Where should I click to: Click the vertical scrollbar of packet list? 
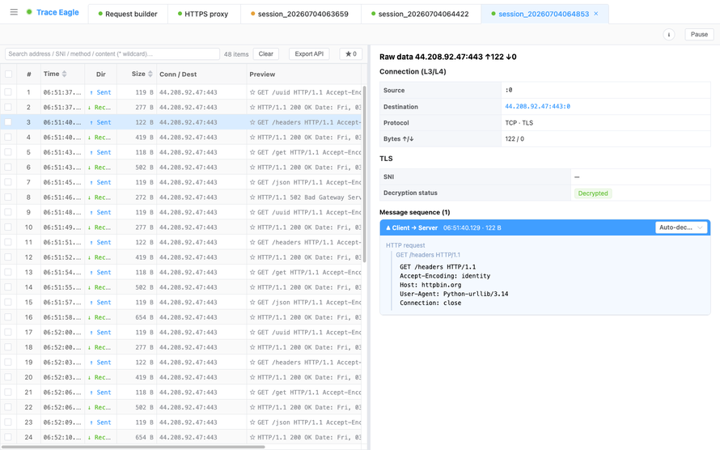click(x=365, y=175)
